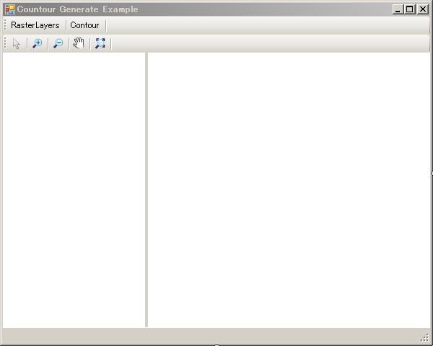Activate the Zoom Out magnifier tool
Image resolution: width=433 pixels, height=346 pixels.
(58, 43)
